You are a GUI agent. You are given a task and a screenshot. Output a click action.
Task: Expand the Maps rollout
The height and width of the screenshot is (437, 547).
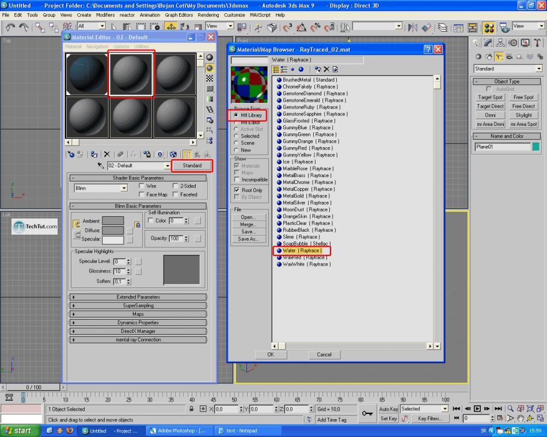tap(138, 314)
